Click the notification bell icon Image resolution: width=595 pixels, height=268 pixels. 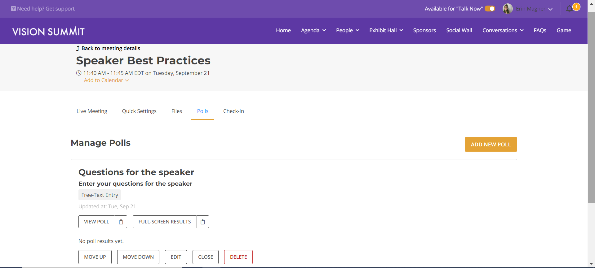569,9
